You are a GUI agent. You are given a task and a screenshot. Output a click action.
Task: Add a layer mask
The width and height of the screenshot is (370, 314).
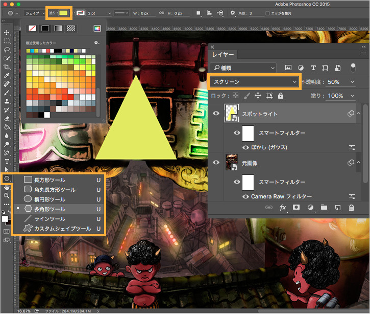296,207
